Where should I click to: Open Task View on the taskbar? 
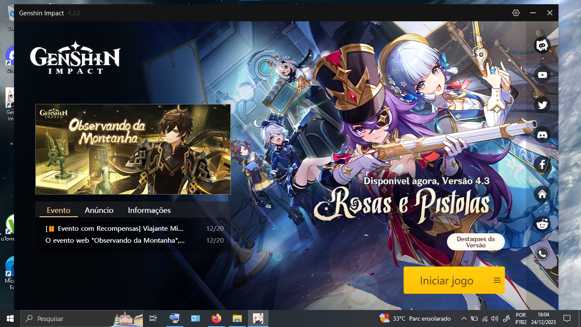(x=153, y=318)
